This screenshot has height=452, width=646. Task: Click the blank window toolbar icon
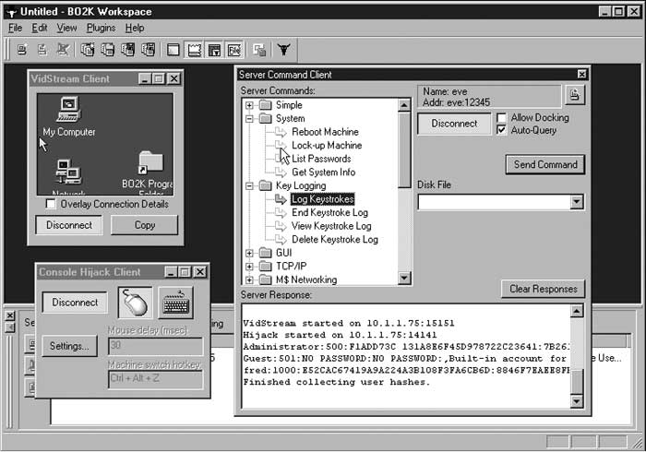click(173, 50)
